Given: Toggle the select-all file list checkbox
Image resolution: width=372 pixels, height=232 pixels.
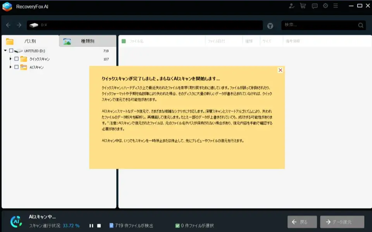Looking at the screenshot, I should tap(124, 41).
